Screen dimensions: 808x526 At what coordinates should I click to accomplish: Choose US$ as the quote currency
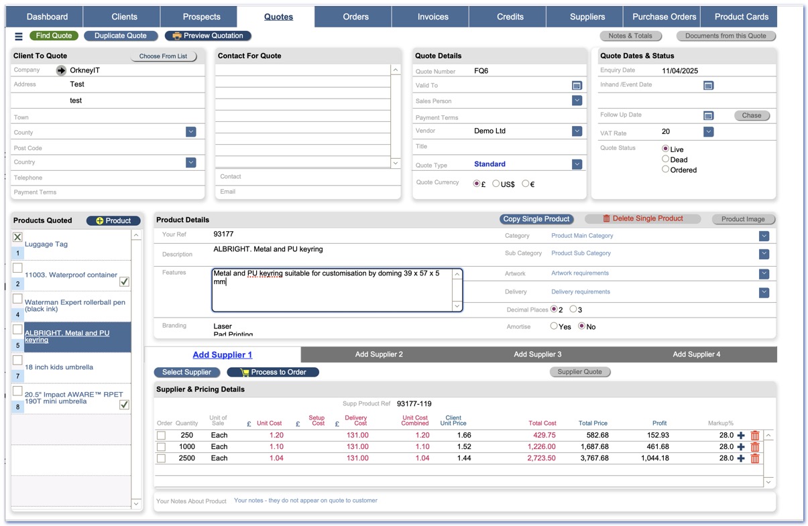(496, 184)
